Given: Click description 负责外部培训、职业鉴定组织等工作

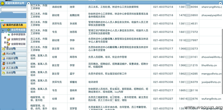Looking at the screenshot, I should [x=107, y=74].
